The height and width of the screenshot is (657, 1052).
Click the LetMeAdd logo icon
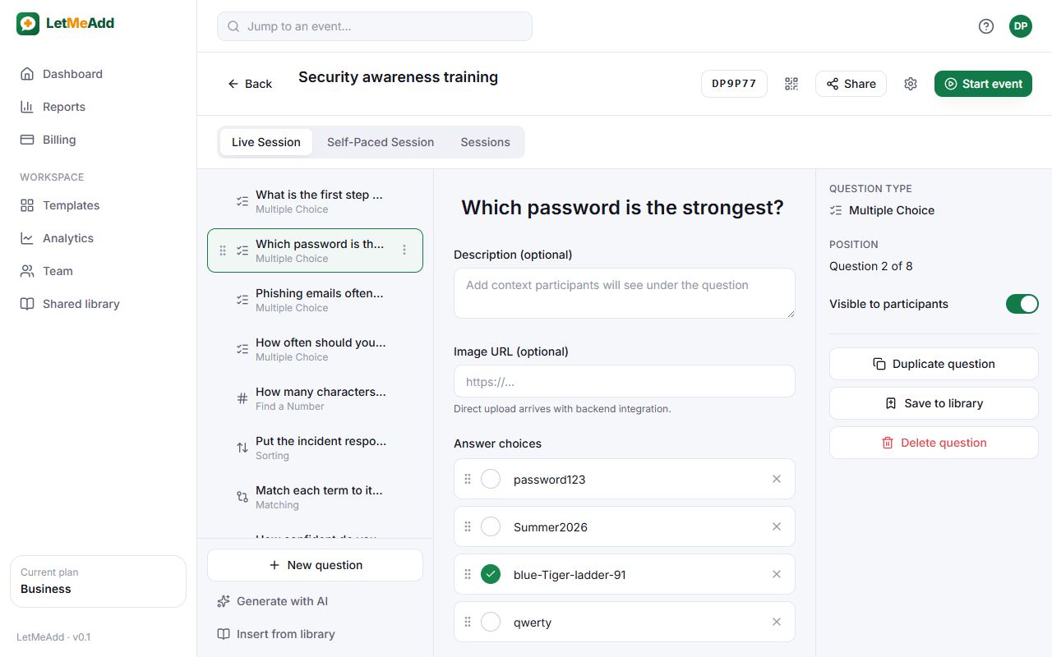28,24
